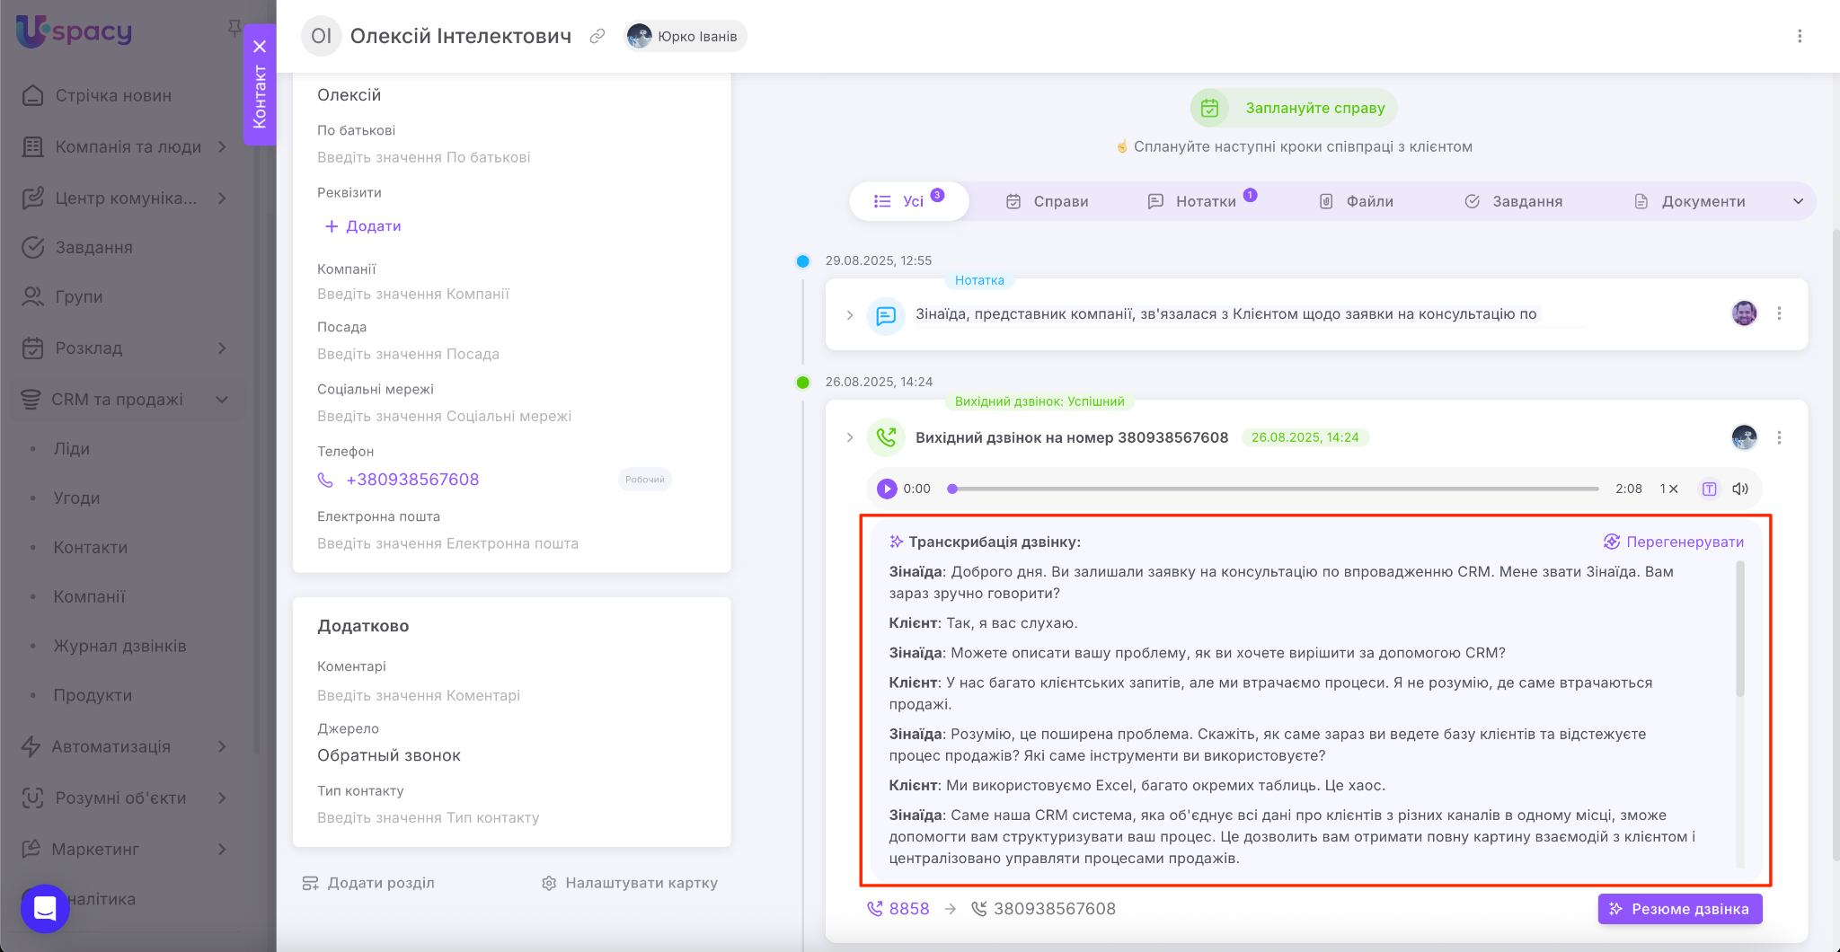Image resolution: width=1840 pixels, height=952 pixels.
Task: Open options menu for outgoing call entry
Action: click(x=1779, y=437)
